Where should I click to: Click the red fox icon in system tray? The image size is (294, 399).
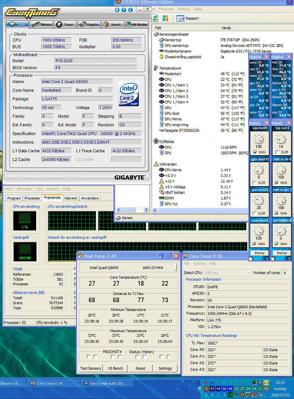point(254,395)
